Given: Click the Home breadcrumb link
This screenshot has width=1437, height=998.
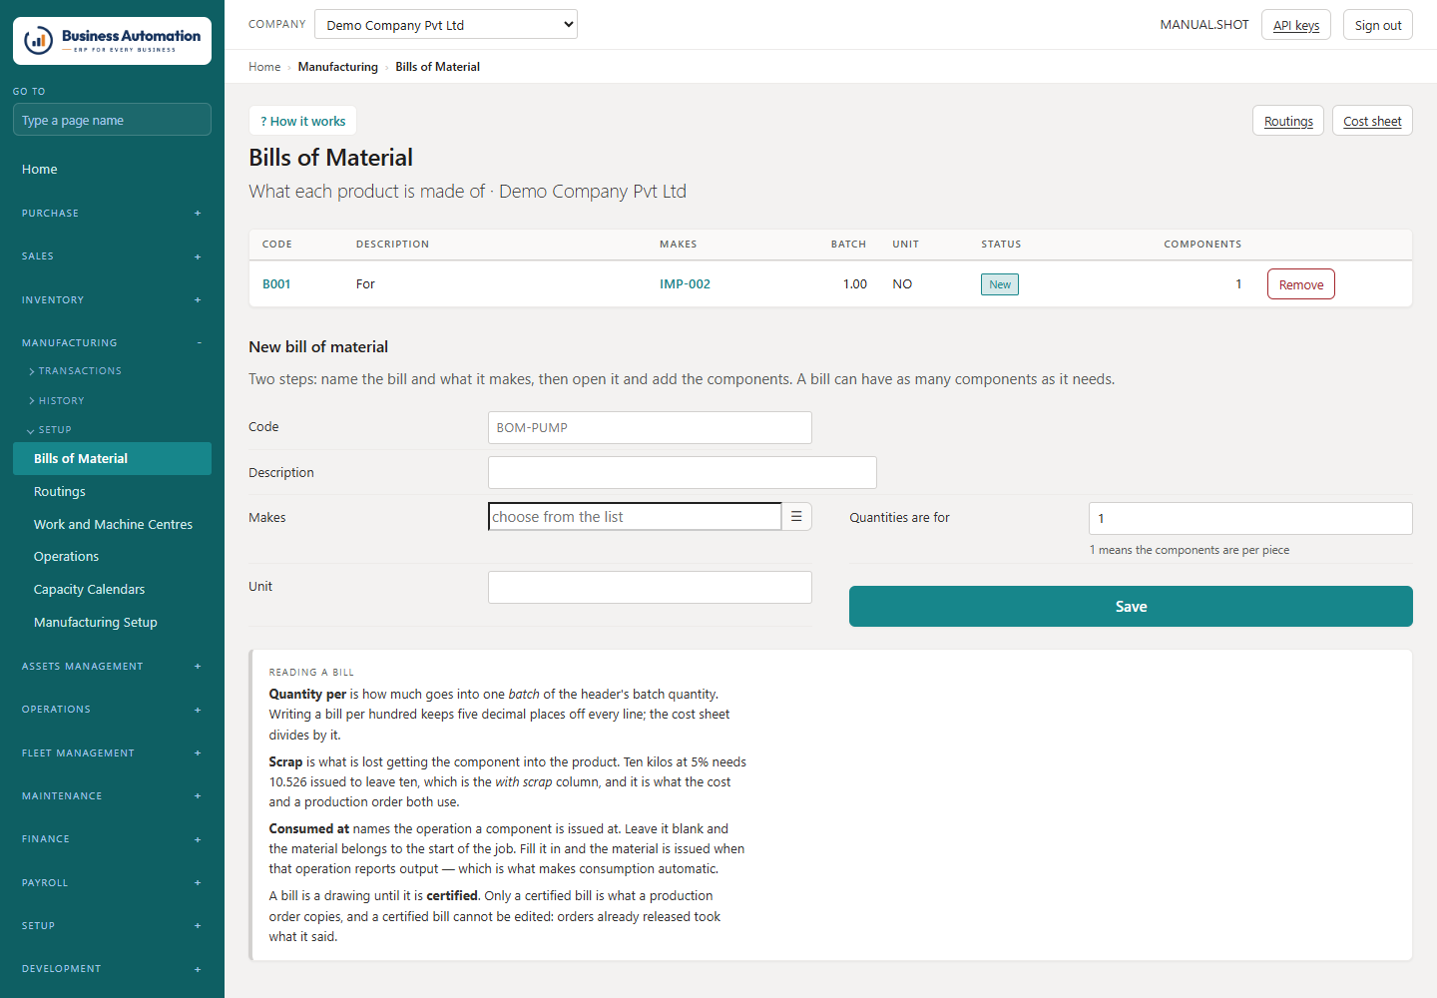Looking at the screenshot, I should pos(264,67).
